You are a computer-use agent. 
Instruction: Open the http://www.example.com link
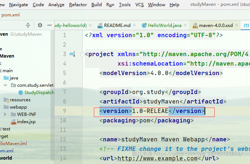pos(158,159)
